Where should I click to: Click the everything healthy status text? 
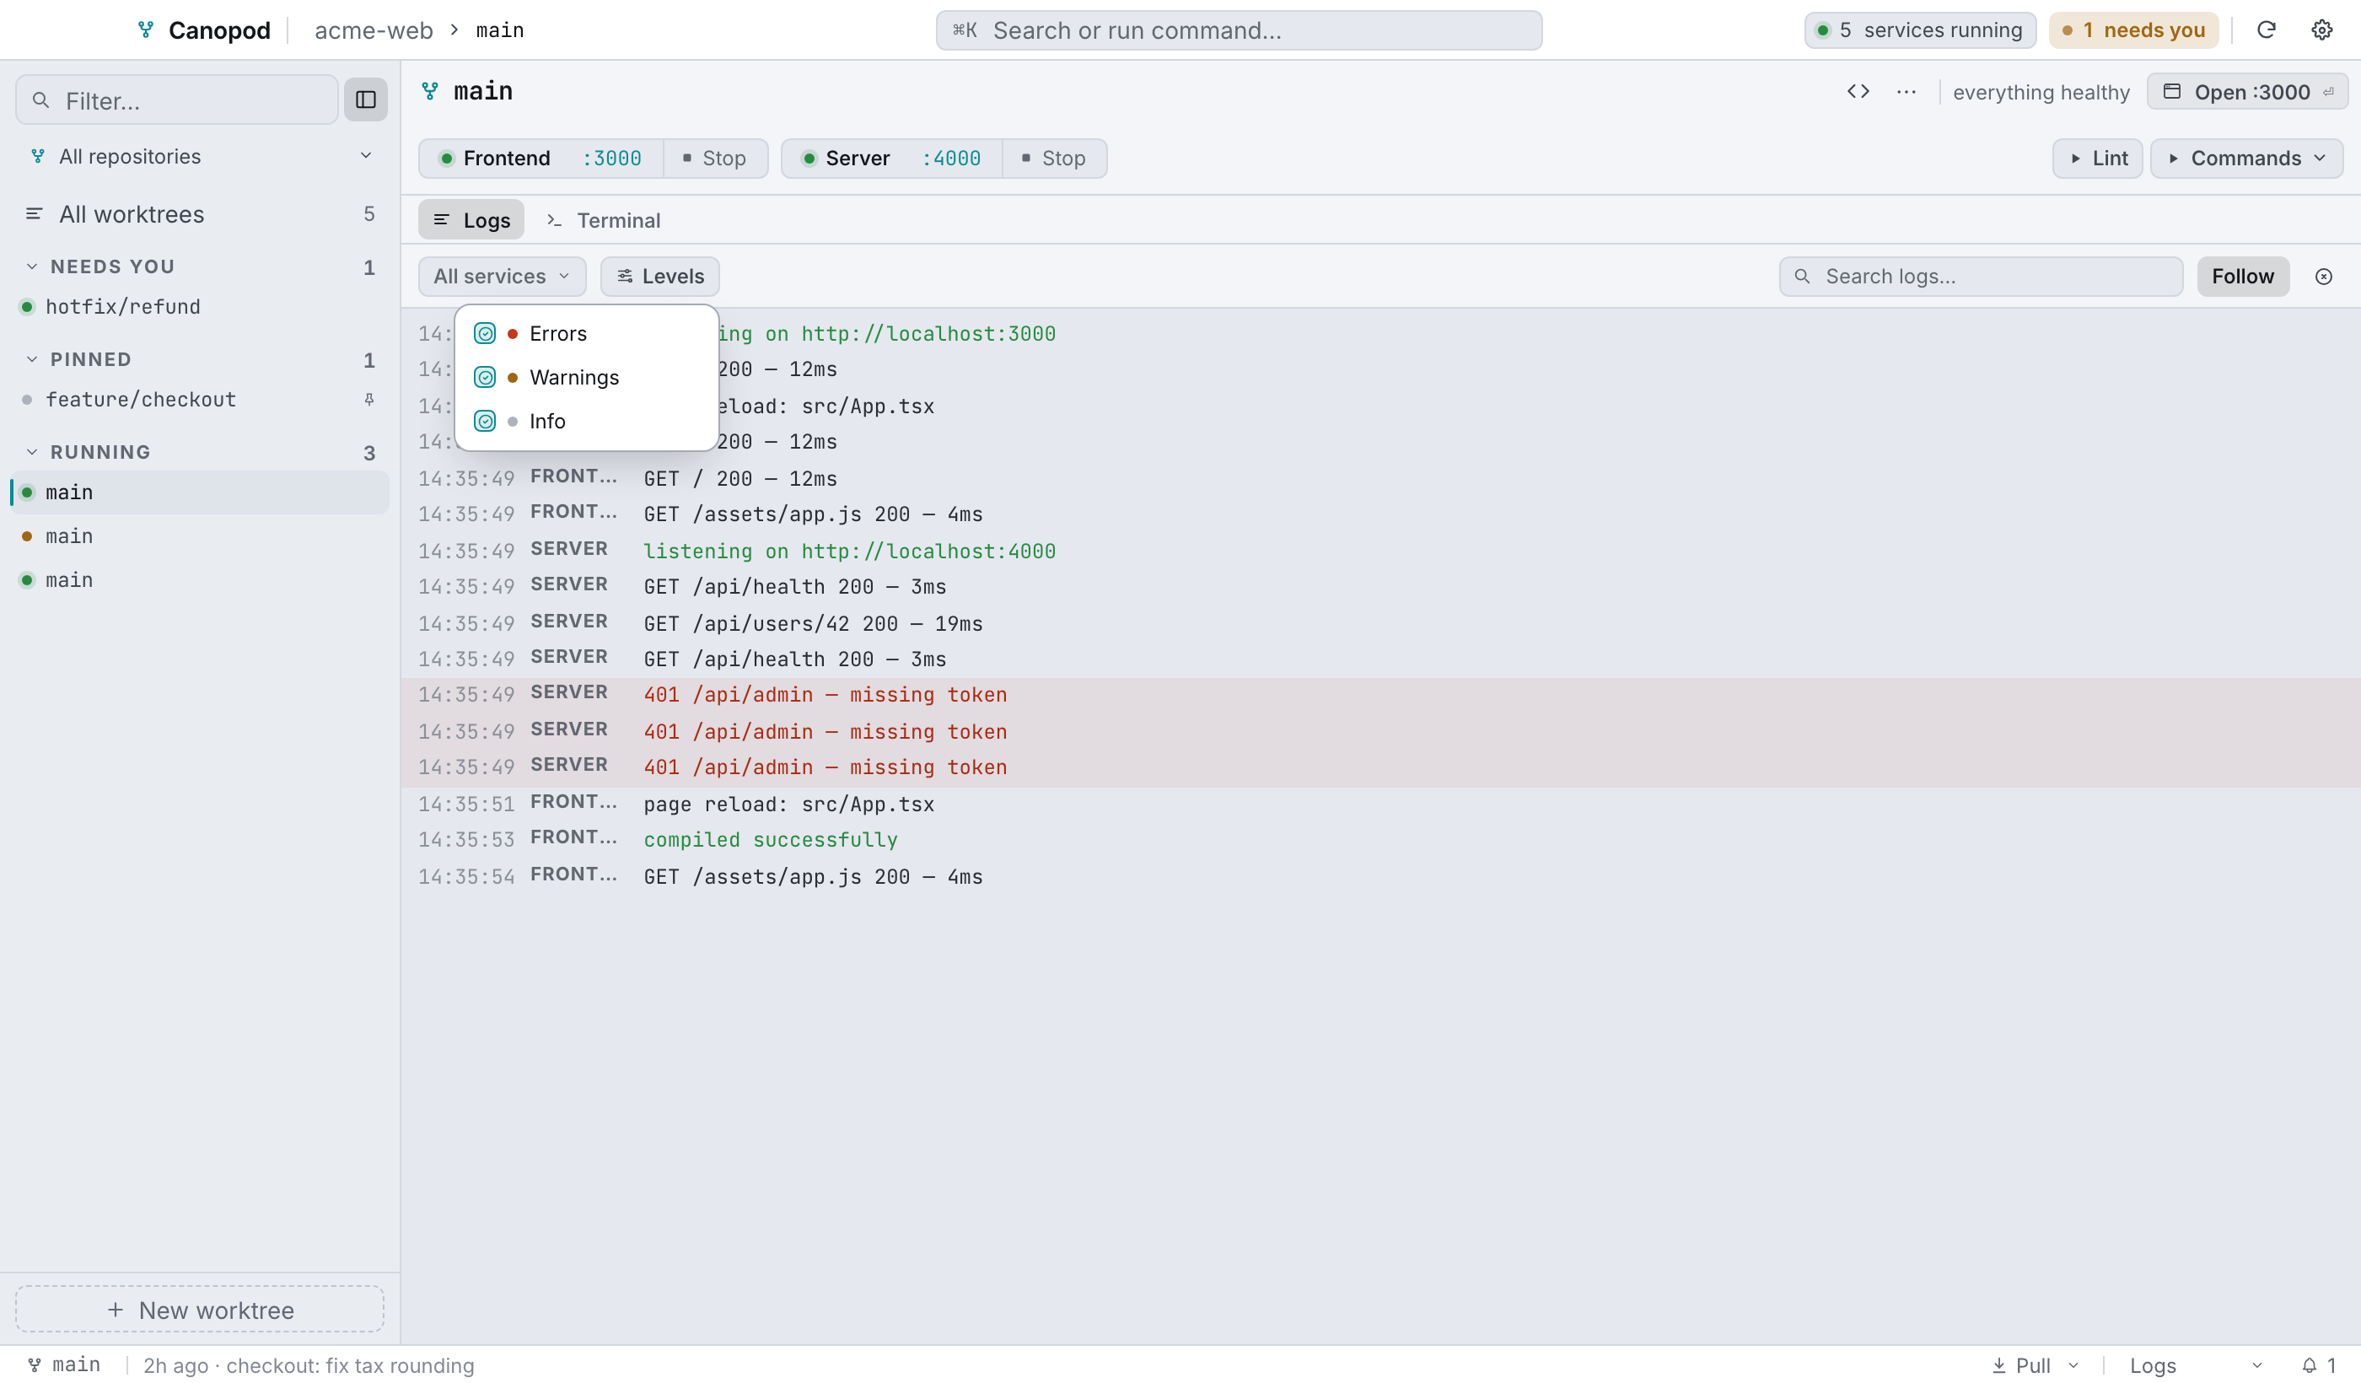[2041, 92]
